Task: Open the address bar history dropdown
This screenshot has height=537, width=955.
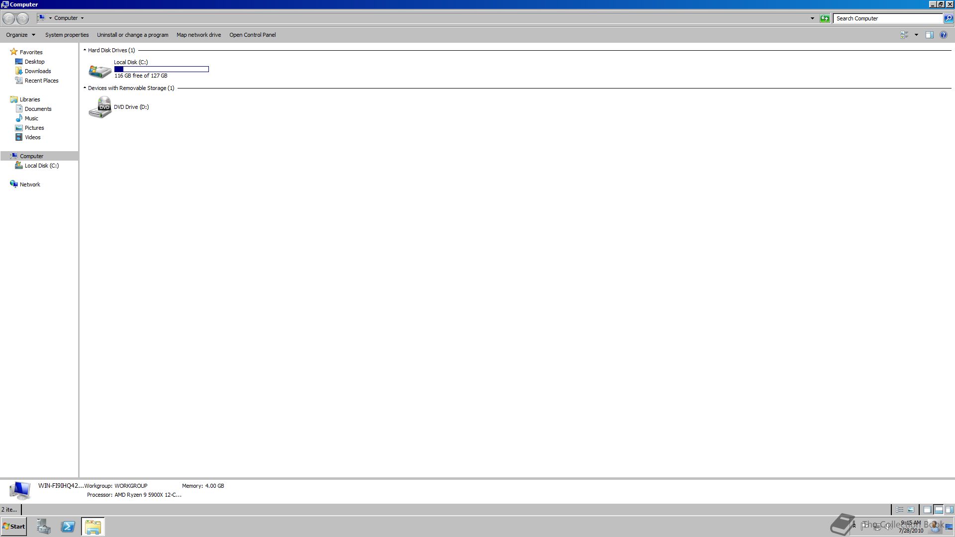Action: click(812, 18)
